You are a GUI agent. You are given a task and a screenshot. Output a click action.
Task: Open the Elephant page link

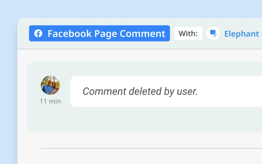tap(241, 34)
